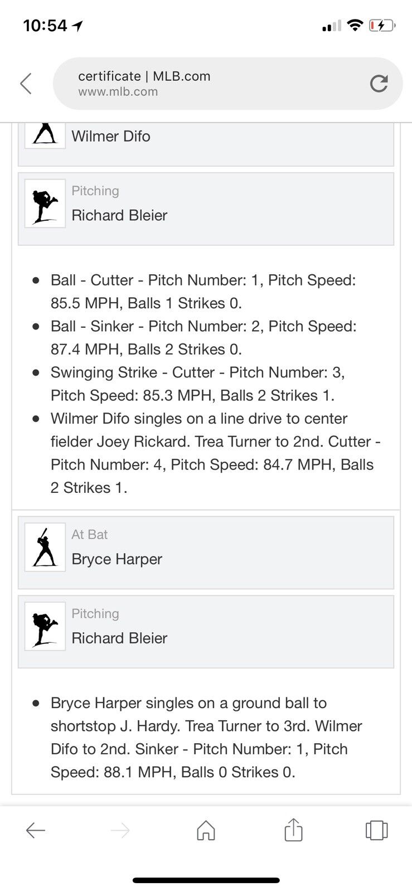
Task: Select the Wilmer Difo name row
Action: [x=206, y=137]
